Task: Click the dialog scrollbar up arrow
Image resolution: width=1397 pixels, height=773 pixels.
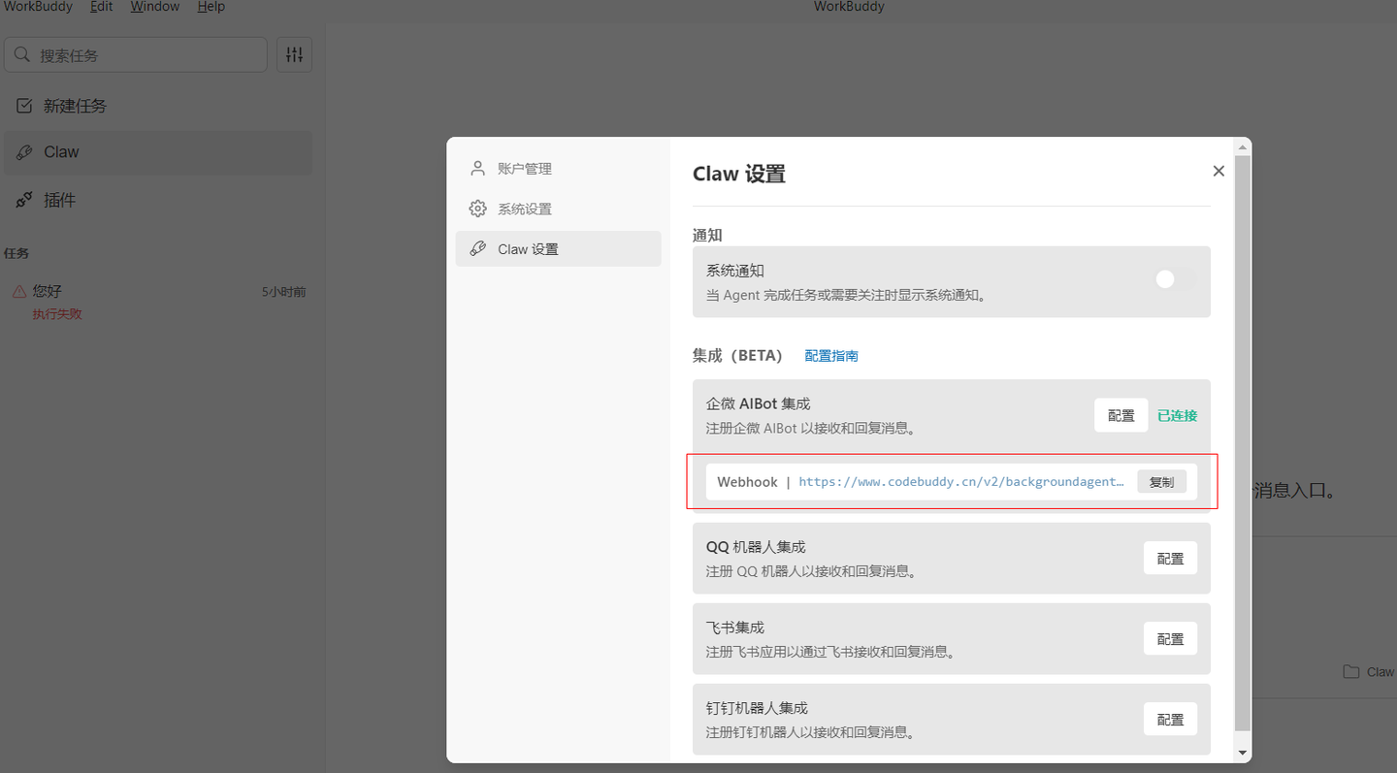Action: (1243, 147)
